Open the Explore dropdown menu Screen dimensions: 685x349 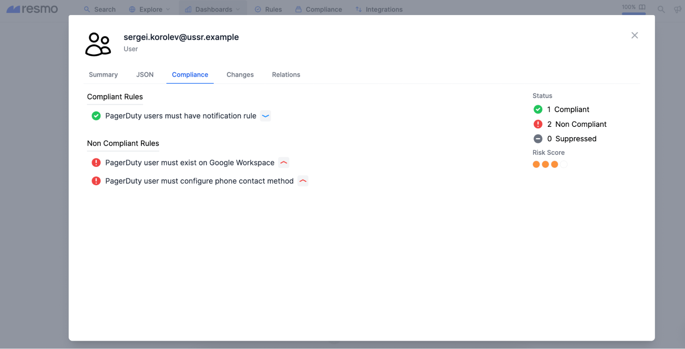149,9
